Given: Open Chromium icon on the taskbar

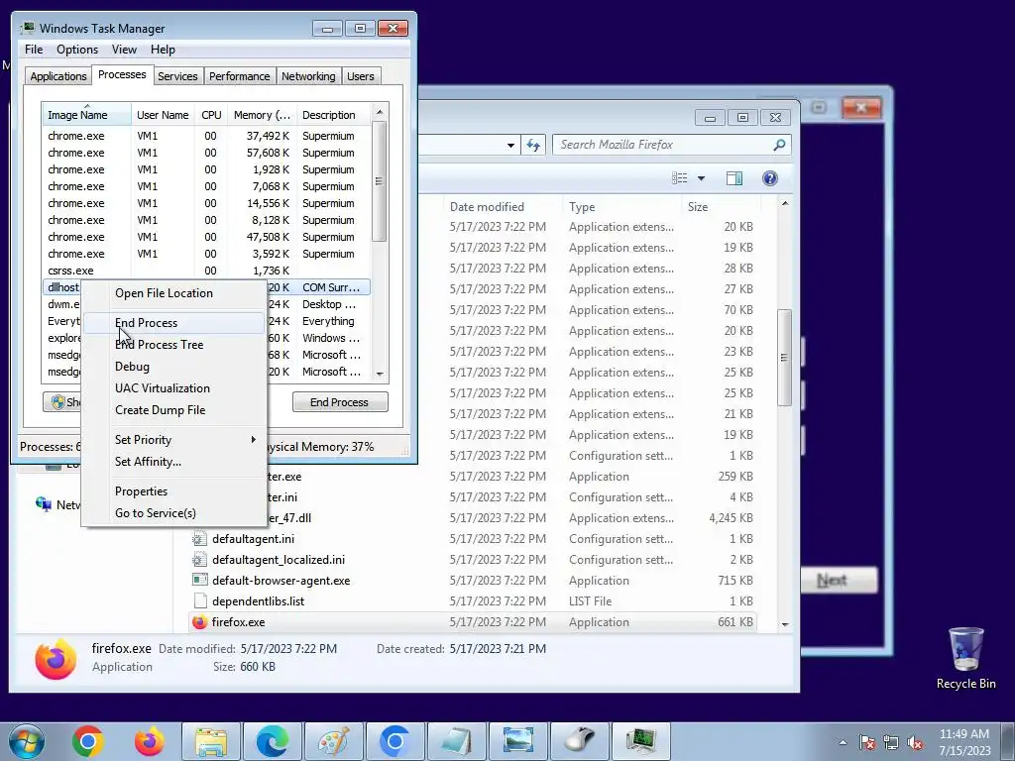Looking at the screenshot, I should pyautogui.click(x=395, y=741).
